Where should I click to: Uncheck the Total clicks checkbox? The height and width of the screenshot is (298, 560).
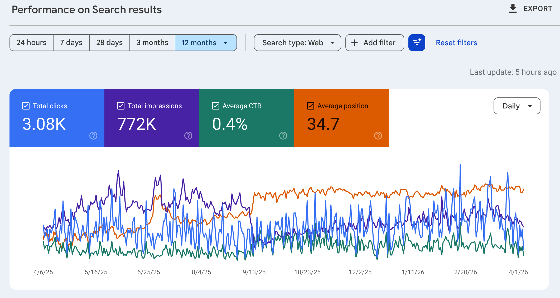pos(26,106)
